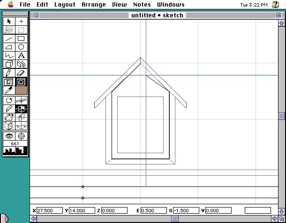Select the arrow pointer tool

click(9, 22)
